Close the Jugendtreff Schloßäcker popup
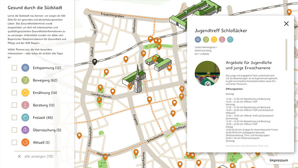The width and height of the screenshot is (298, 168). [x=286, y=24]
